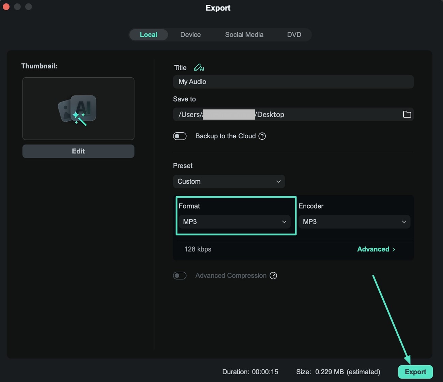Switch to the Device tab
The image size is (443, 382).
(x=190, y=35)
